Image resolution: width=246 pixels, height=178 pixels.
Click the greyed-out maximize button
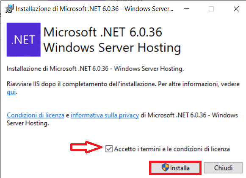click(x=211, y=9)
